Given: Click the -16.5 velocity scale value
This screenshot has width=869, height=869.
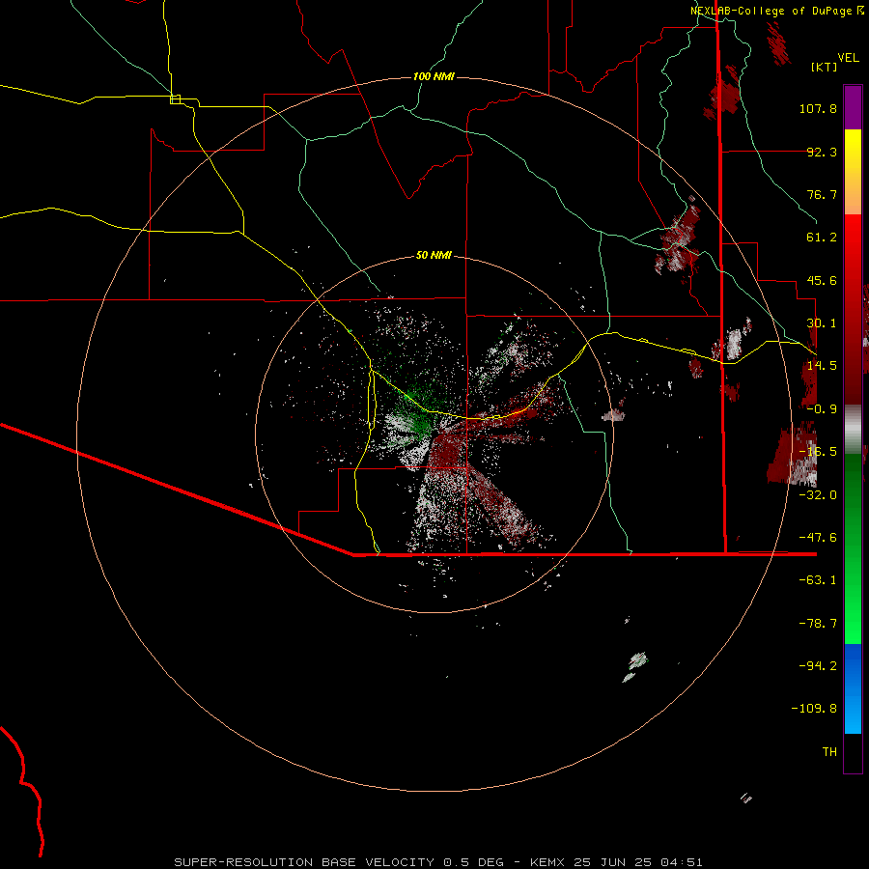Looking at the screenshot, I should [818, 452].
